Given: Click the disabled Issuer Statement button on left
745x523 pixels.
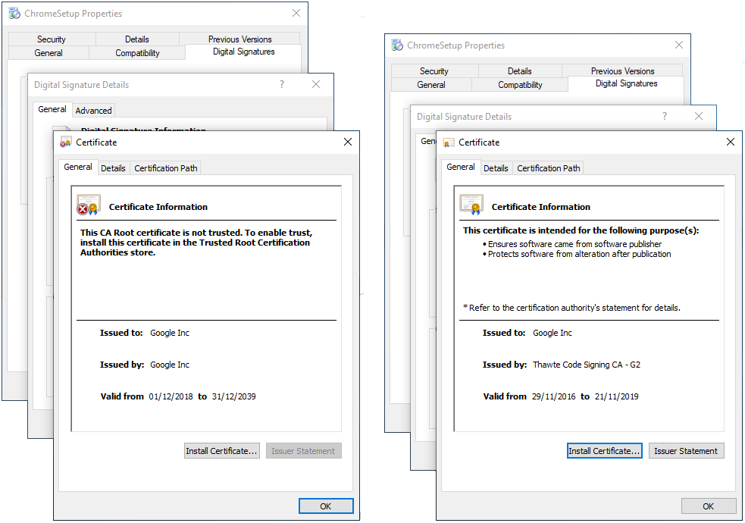Looking at the screenshot, I should pyautogui.click(x=304, y=451).
